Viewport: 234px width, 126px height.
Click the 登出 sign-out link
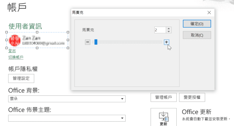[12, 51]
